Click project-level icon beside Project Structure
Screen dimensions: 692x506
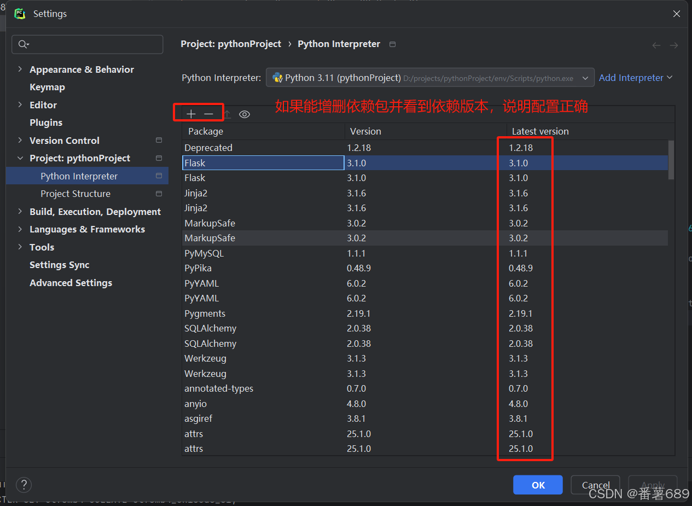pos(159,194)
